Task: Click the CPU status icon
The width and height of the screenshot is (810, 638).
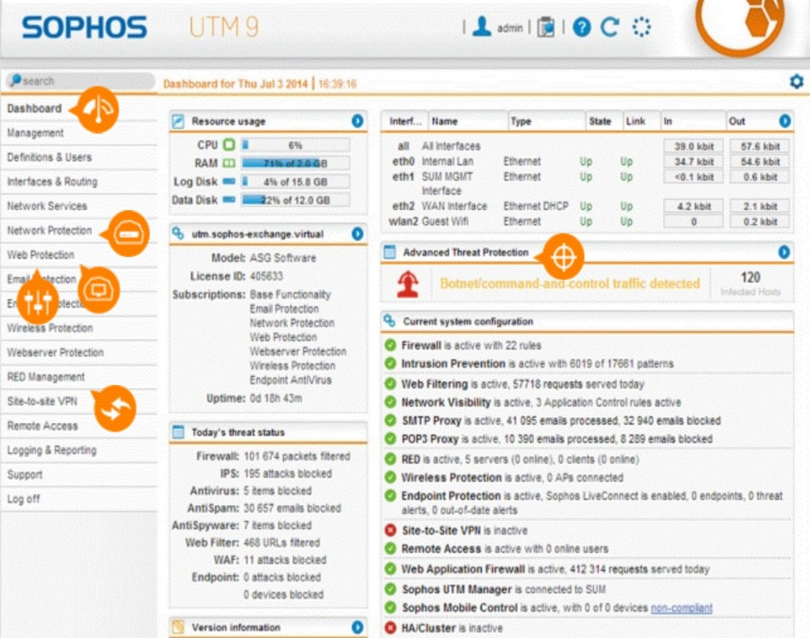Action: (229, 145)
